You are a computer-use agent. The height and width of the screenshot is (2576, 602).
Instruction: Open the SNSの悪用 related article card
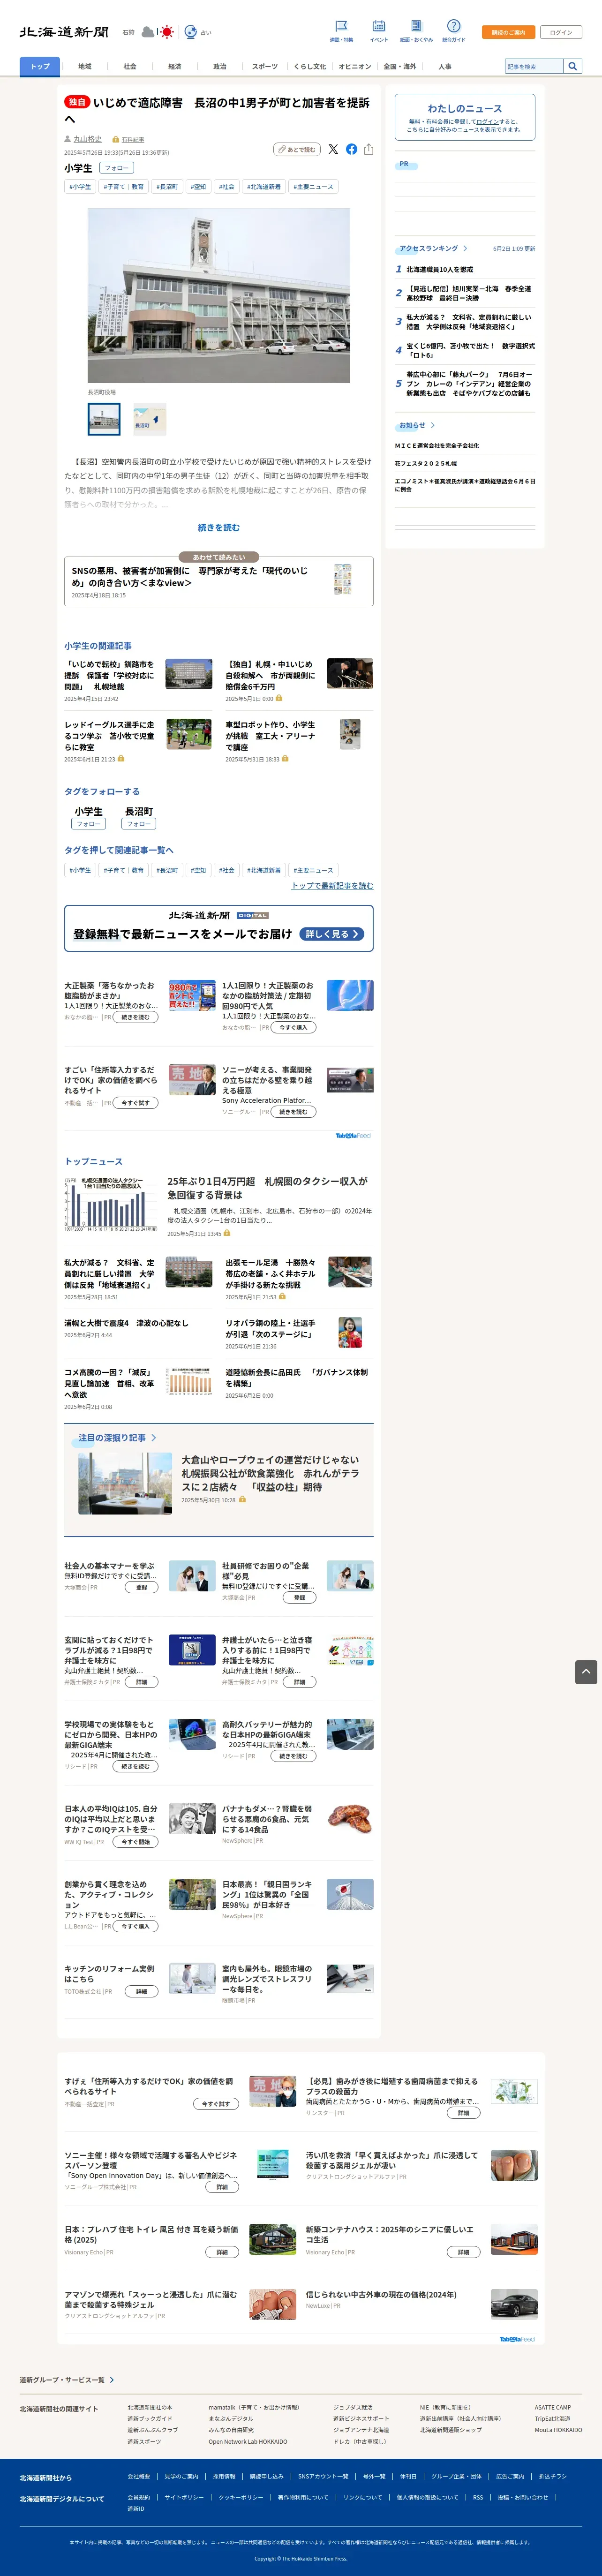(219, 582)
